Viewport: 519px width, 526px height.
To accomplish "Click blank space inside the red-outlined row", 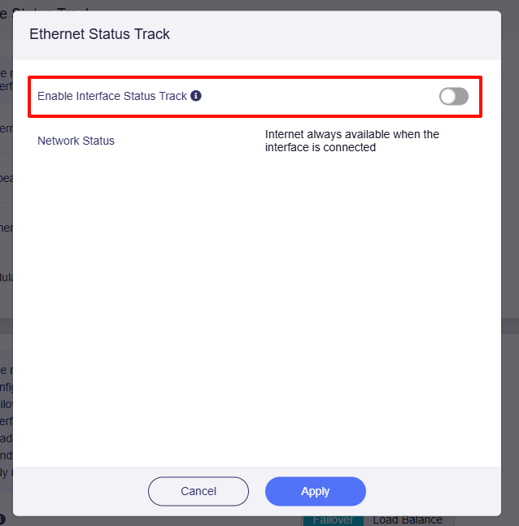I will pos(325,97).
